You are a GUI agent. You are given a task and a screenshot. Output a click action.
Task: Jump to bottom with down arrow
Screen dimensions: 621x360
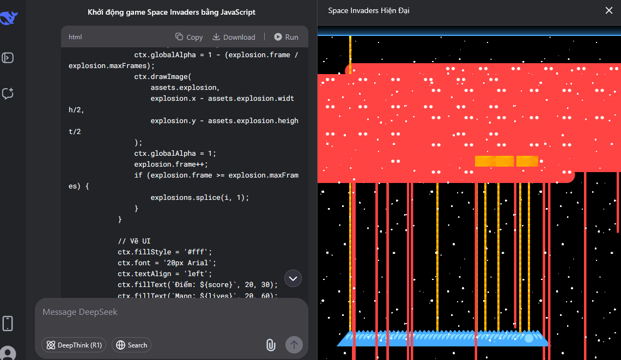pyautogui.click(x=293, y=278)
